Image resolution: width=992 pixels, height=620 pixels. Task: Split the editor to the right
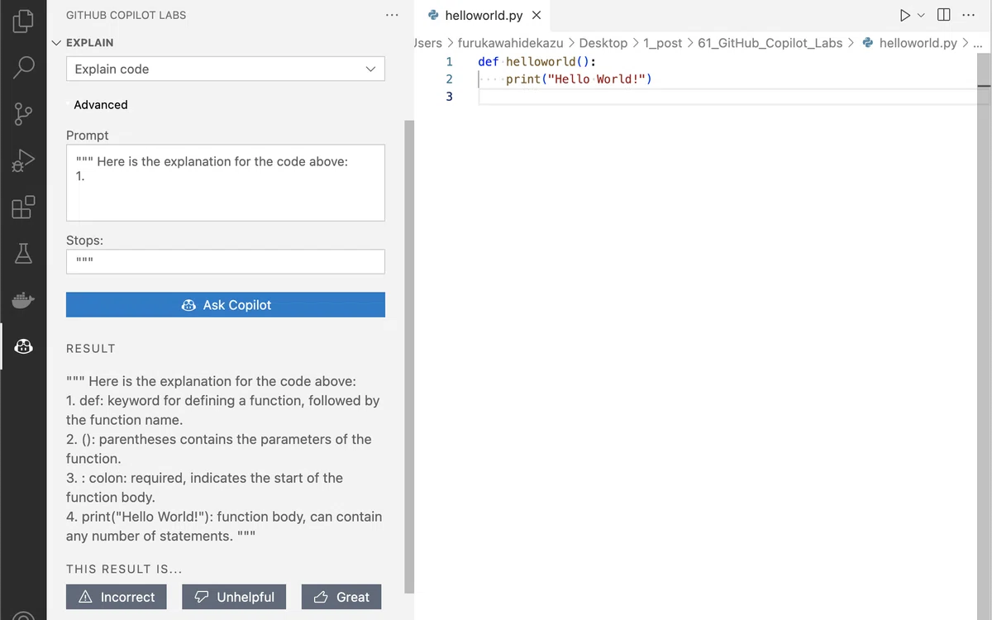(x=944, y=15)
